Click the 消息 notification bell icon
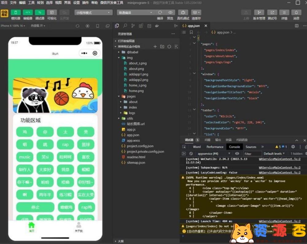The width and height of the screenshot is (307, 244). point(296,13)
